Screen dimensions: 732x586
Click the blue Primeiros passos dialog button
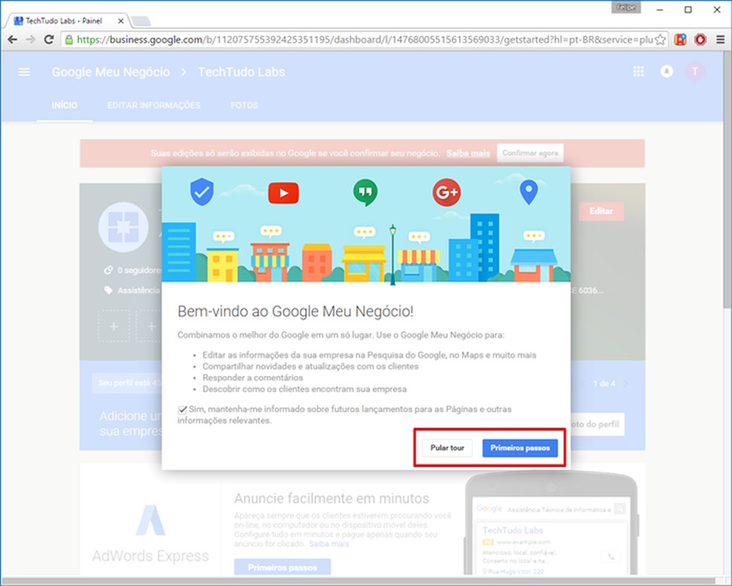coord(520,448)
